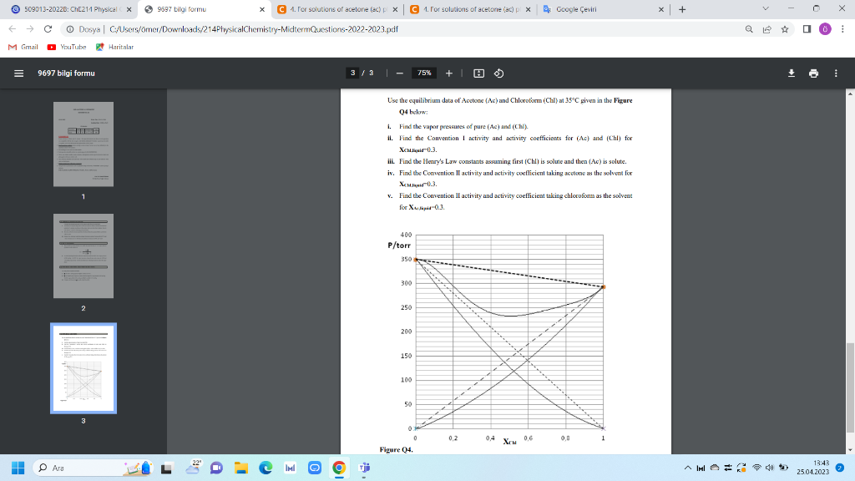The image size is (855, 481).
Task: Open Task View from taskbar
Action: point(166,468)
